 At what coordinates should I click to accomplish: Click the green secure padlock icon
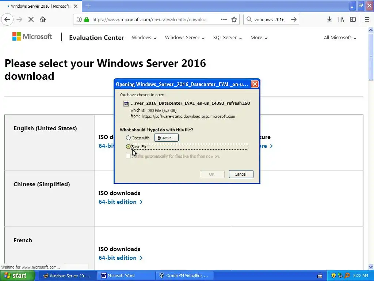click(x=87, y=19)
